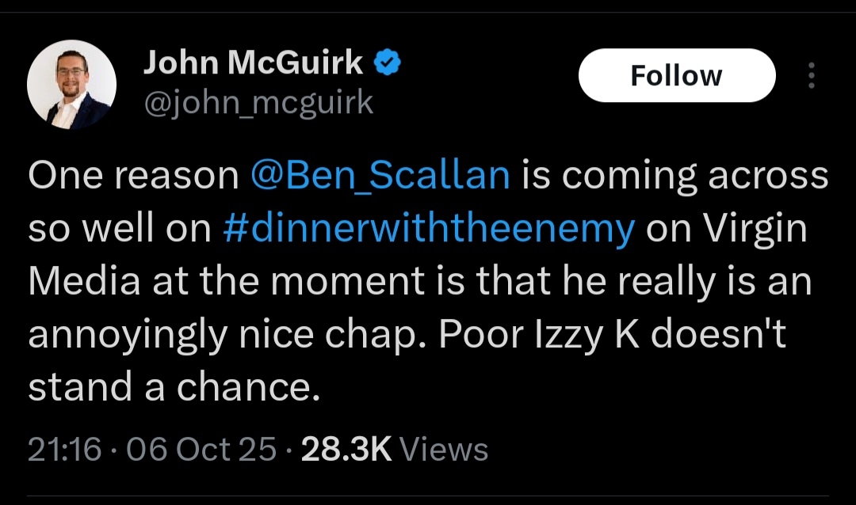Click the blue verified badge icon
Screen dimensions: 856x505
(x=388, y=63)
